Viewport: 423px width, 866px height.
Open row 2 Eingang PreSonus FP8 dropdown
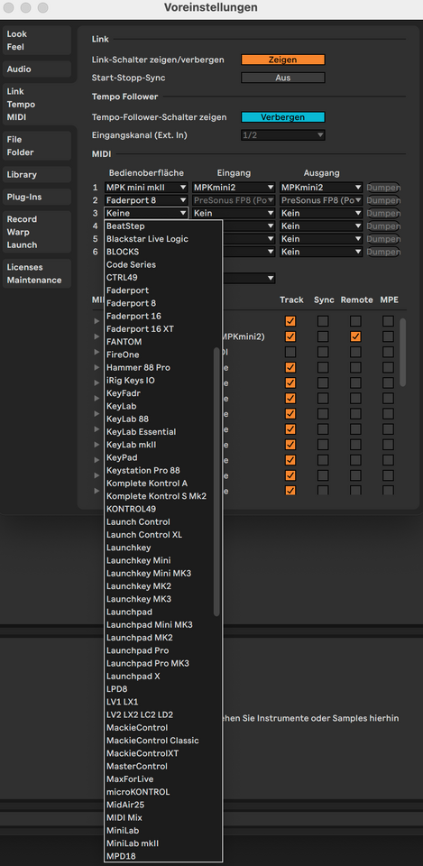pos(234,200)
